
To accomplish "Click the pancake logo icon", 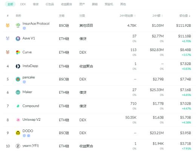I will pos(18,79).
